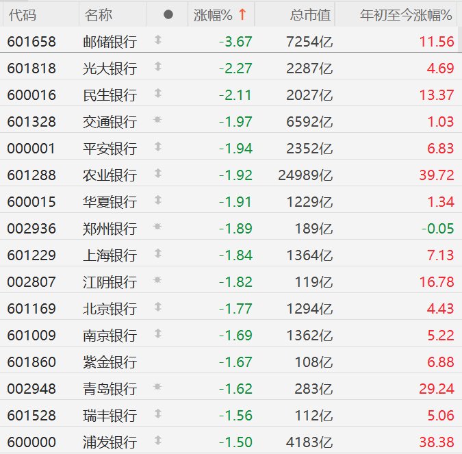Open the 江阴银行 stock name
This screenshot has height=454, width=462.
110,282
